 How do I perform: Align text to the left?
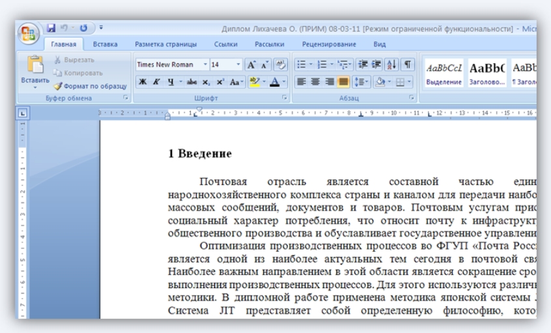301,82
